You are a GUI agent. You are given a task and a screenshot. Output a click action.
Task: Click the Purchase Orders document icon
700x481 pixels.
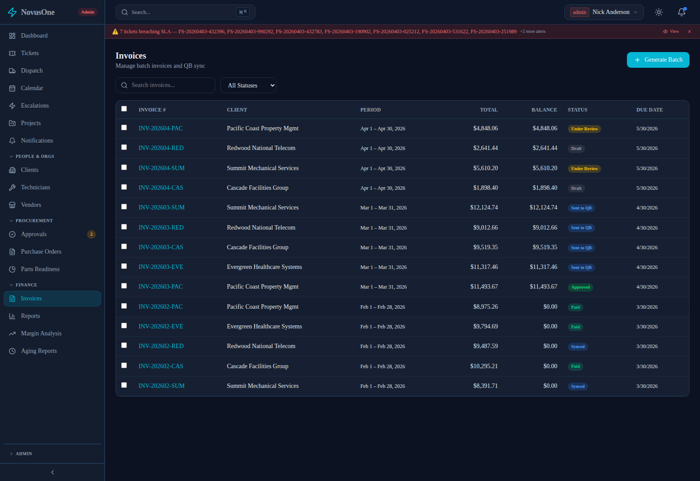pyautogui.click(x=12, y=252)
